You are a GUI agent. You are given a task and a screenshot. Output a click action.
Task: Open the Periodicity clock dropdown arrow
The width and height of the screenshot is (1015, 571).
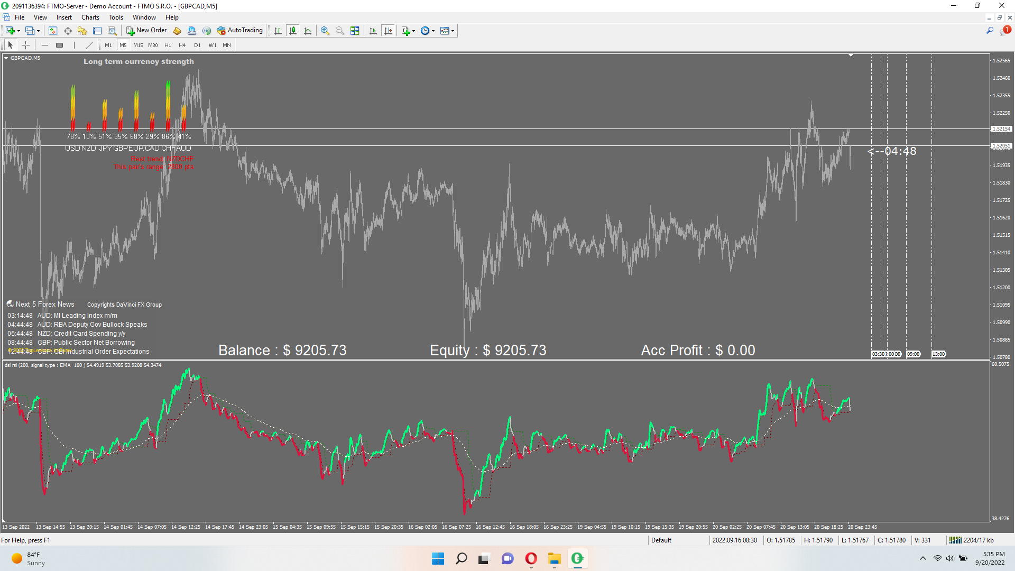[433, 31]
